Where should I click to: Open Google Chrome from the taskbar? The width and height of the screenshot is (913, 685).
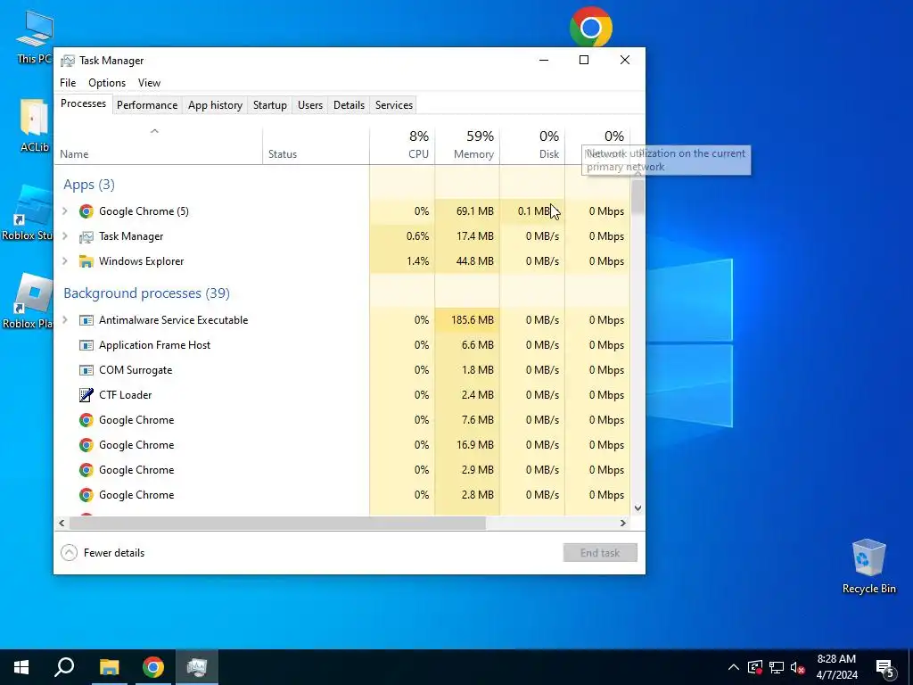[153, 667]
